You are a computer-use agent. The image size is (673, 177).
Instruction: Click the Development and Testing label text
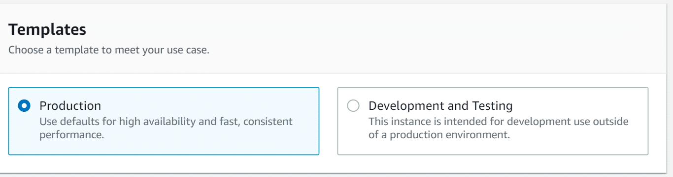pyautogui.click(x=440, y=106)
